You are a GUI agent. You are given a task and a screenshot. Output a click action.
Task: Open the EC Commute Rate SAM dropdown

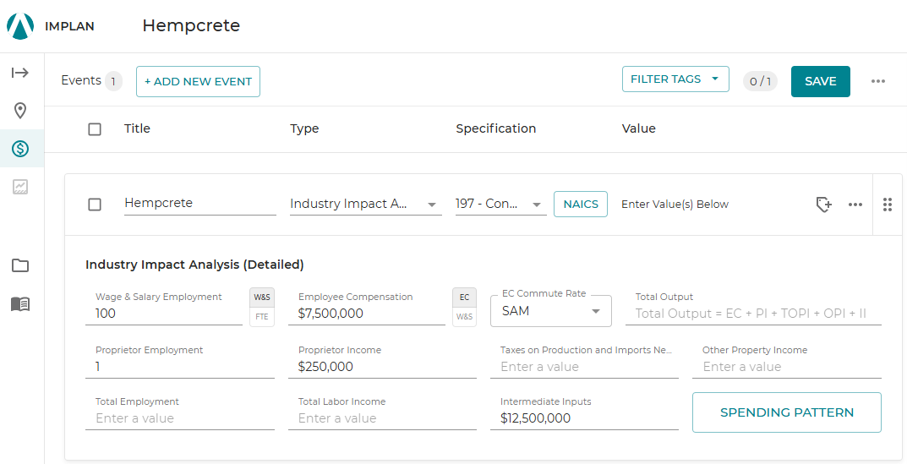(x=550, y=311)
